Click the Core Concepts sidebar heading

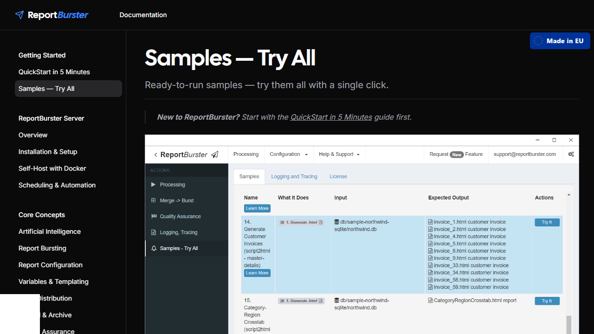(x=42, y=215)
